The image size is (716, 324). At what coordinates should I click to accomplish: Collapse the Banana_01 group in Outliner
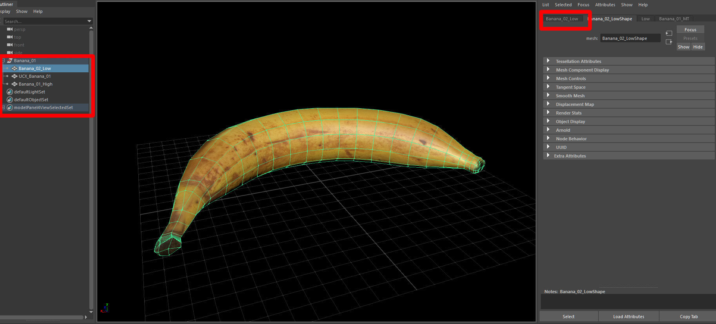(4, 61)
